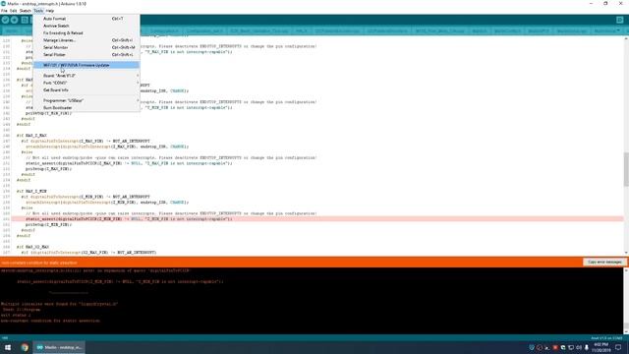Select Burn Bootloader menu entry
Image resolution: width=629 pixels, height=354 pixels.
pos(86,108)
